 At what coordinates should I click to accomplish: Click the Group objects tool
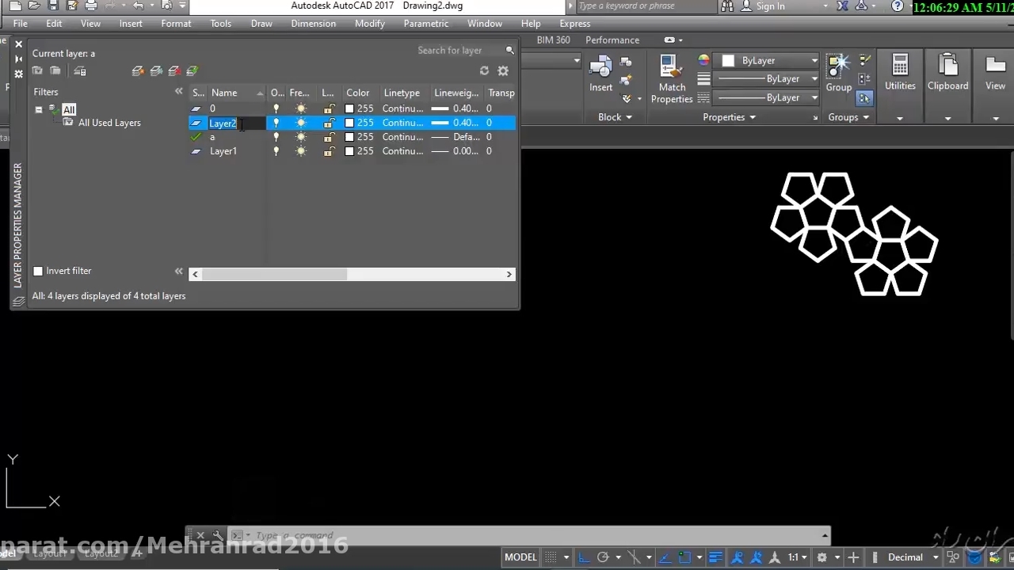[x=838, y=74]
